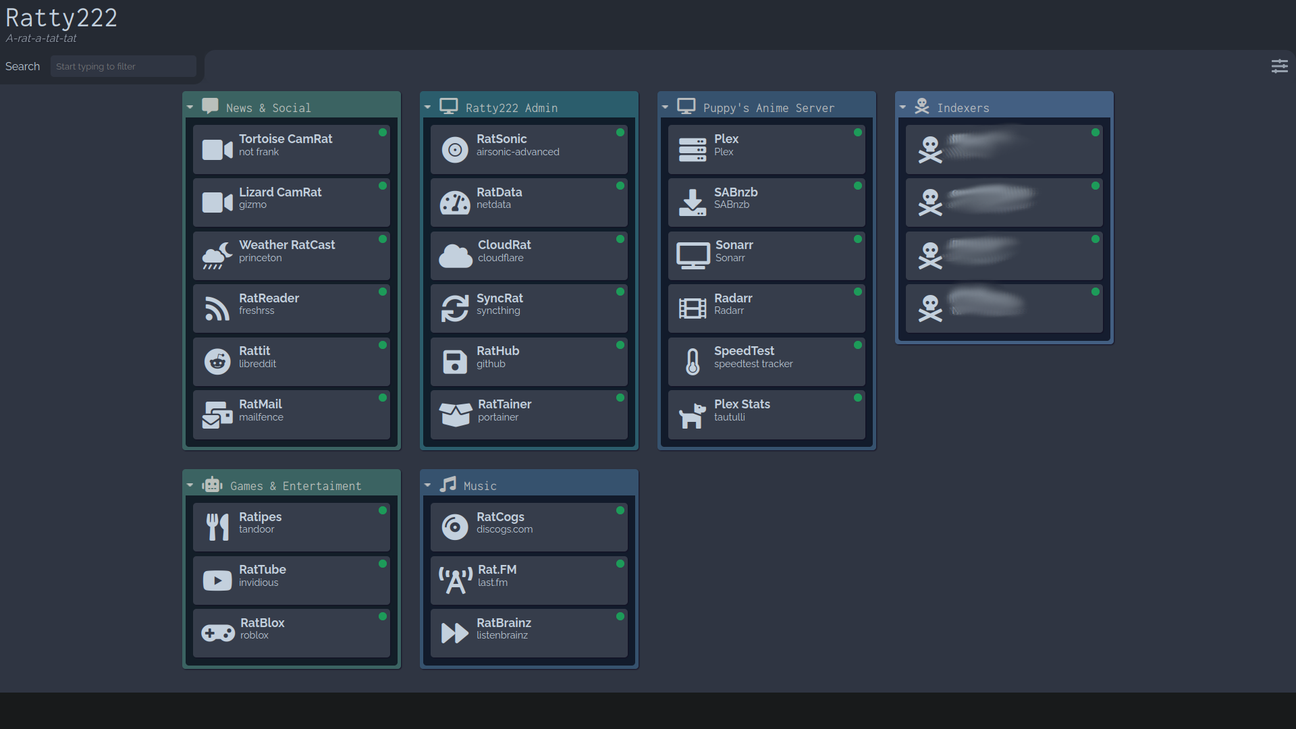Collapse the Ratty222 Admin section
The width and height of the screenshot is (1296, 729).
429,107
